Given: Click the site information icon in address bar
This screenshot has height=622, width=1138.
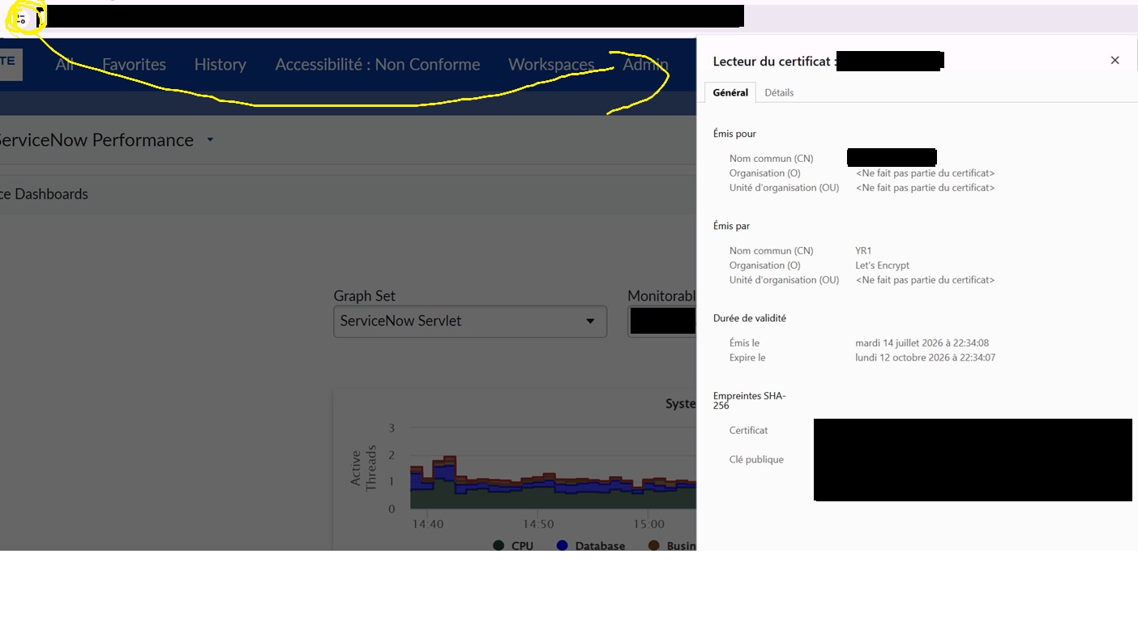Looking at the screenshot, I should click(23, 18).
